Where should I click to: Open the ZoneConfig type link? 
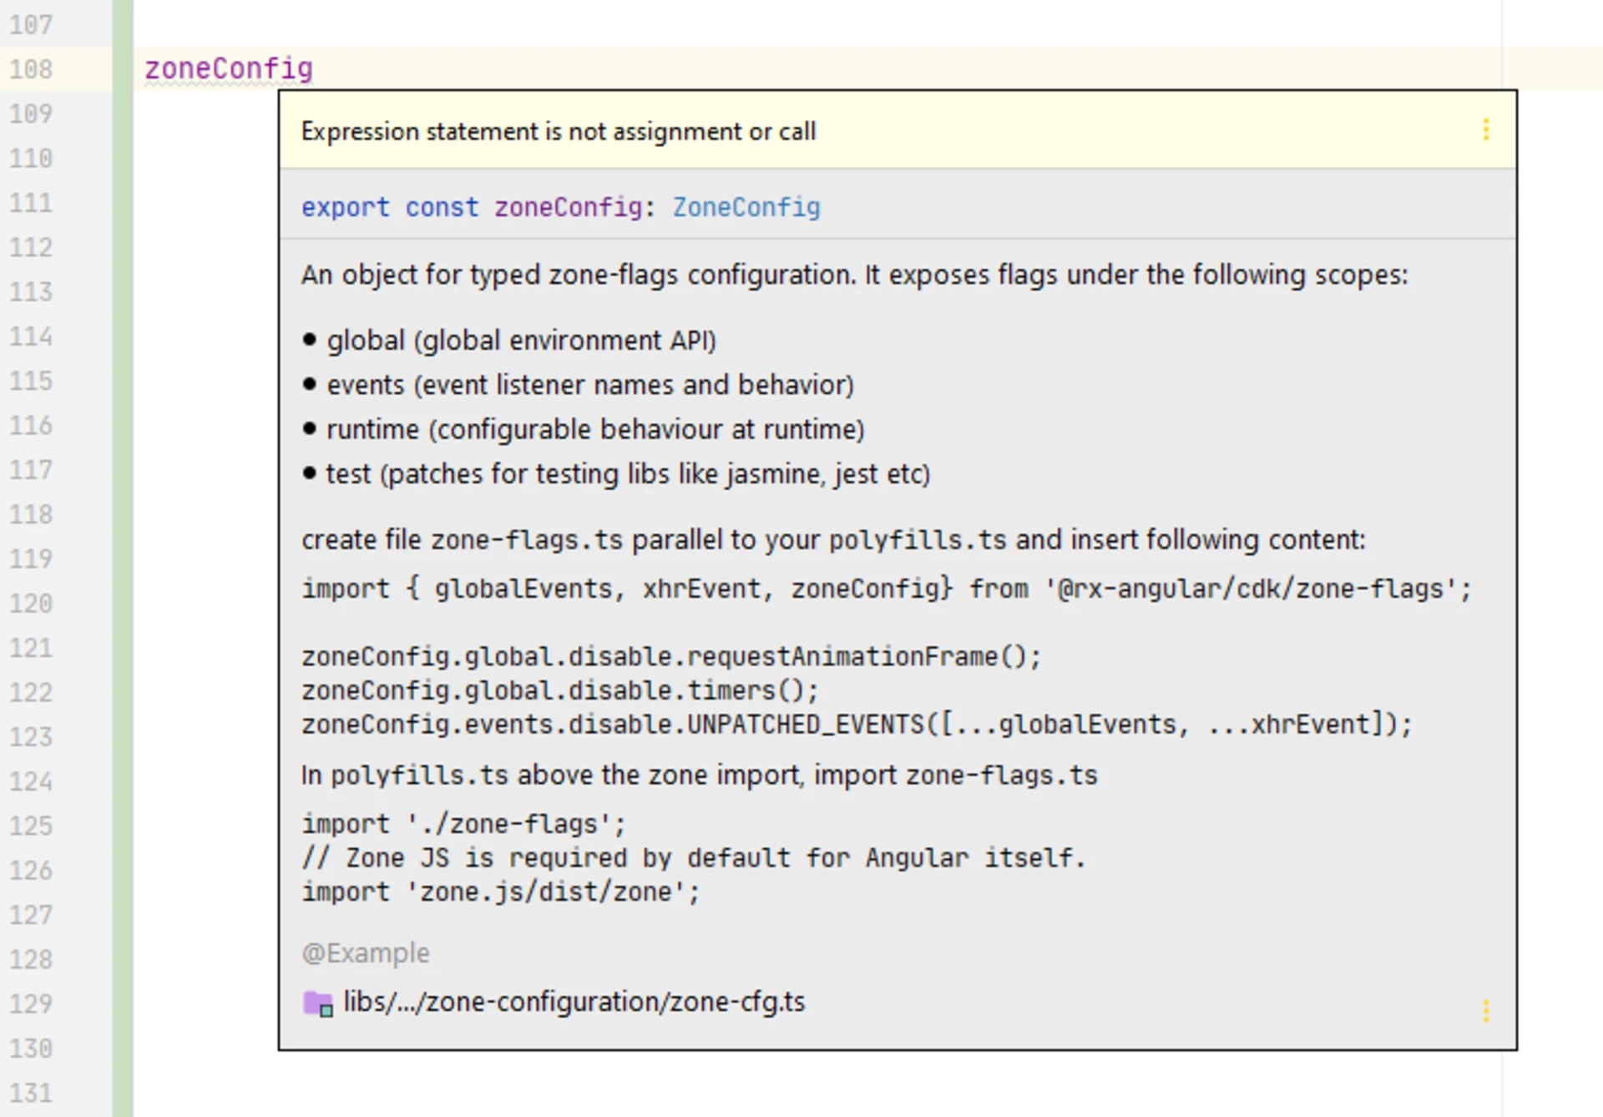pos(746,207)
